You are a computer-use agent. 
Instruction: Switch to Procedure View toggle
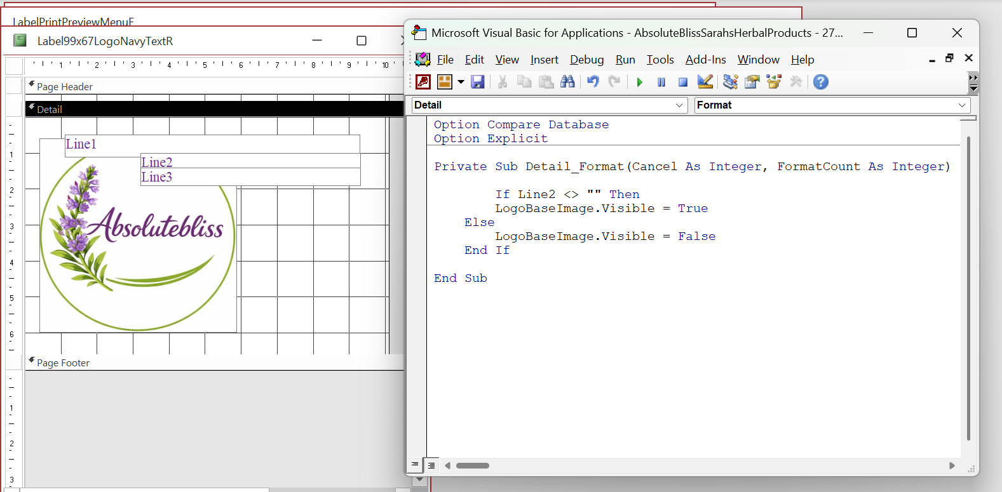(x=415, y=465)
